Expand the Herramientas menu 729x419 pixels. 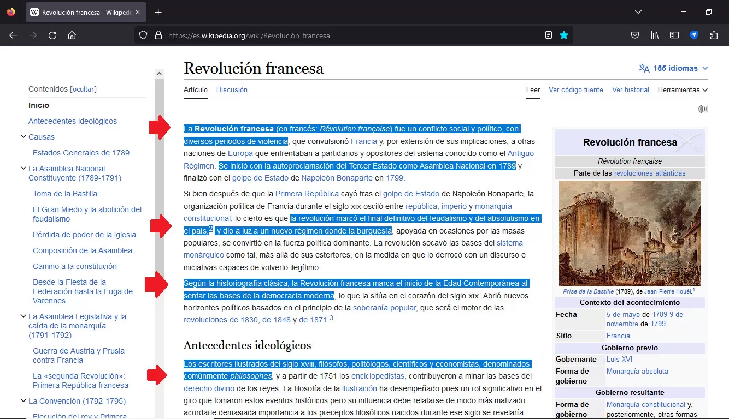coord(683,89)
